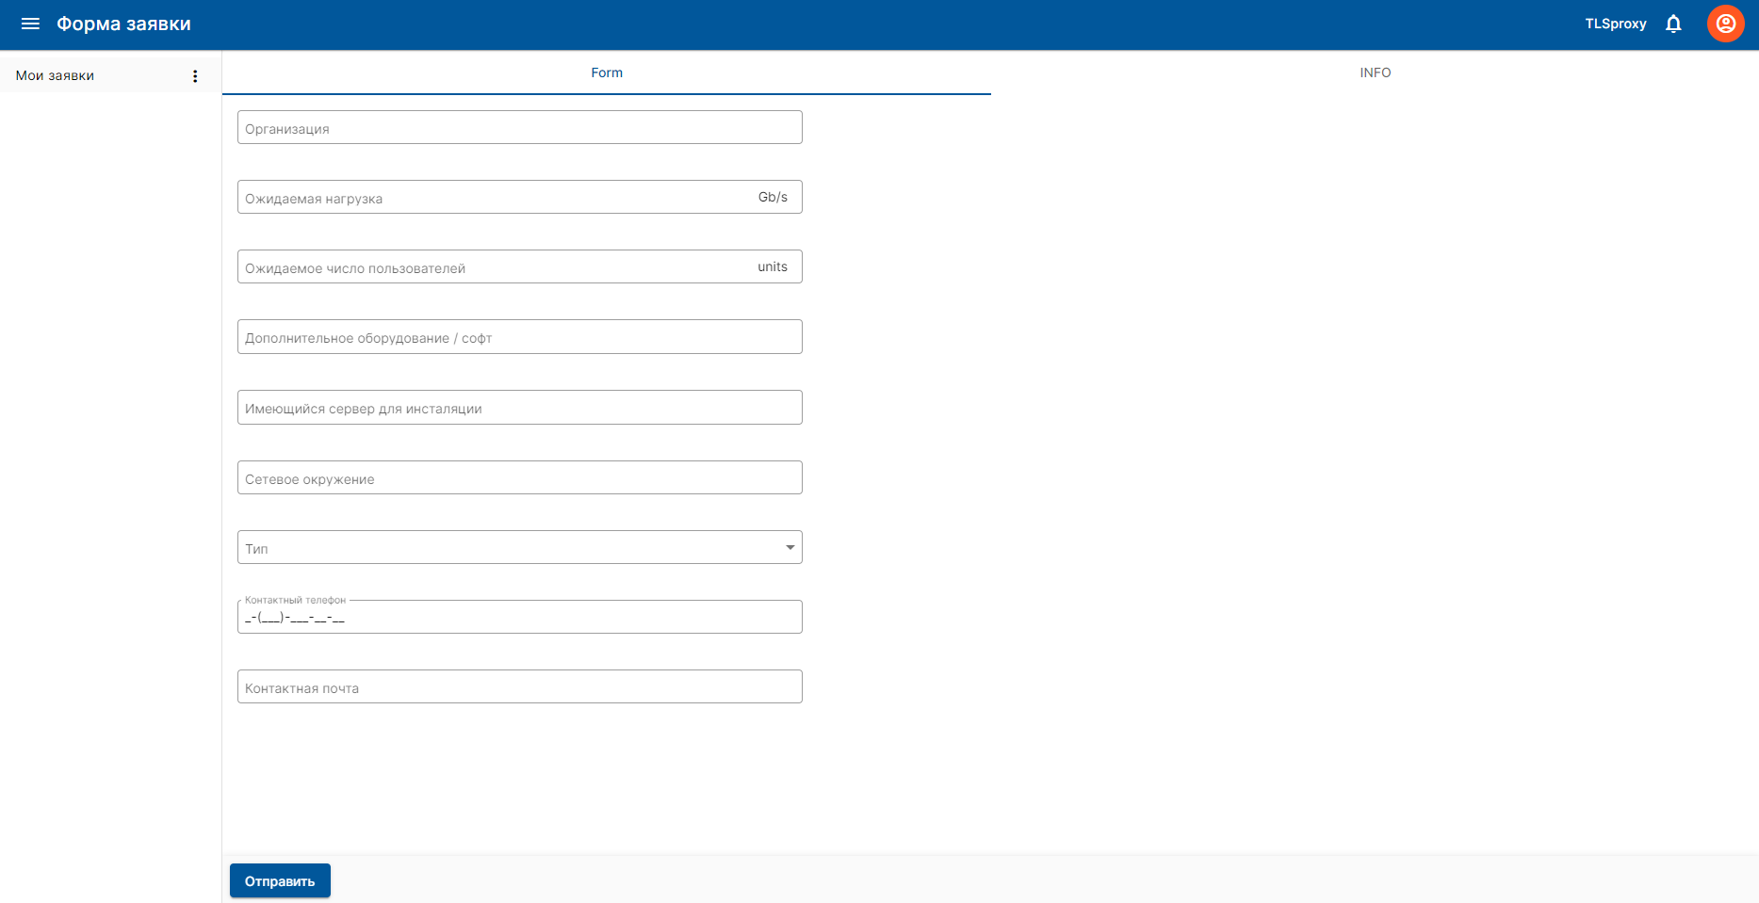Open the user account avatar

click(x=1725, y=24)
